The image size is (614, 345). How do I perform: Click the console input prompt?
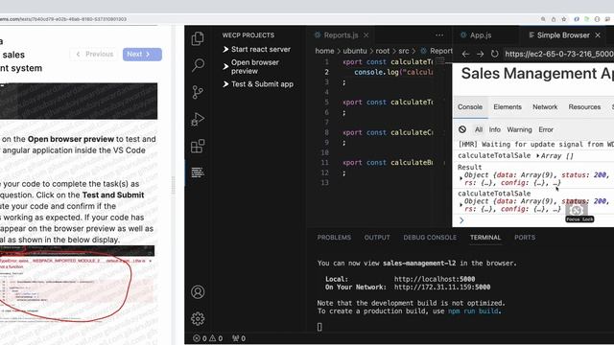[536, 220]
